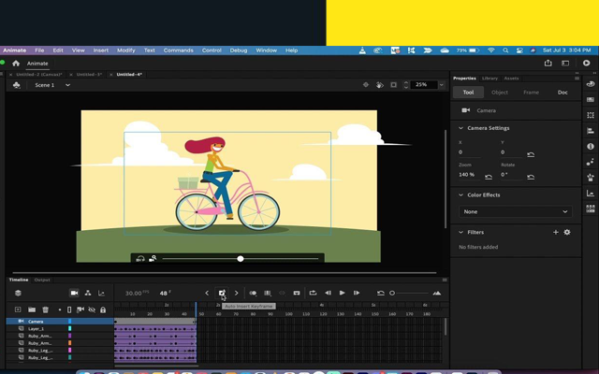Reset the camera Zoom value
This screenshot has width=599, height=374.
[489, 176]
